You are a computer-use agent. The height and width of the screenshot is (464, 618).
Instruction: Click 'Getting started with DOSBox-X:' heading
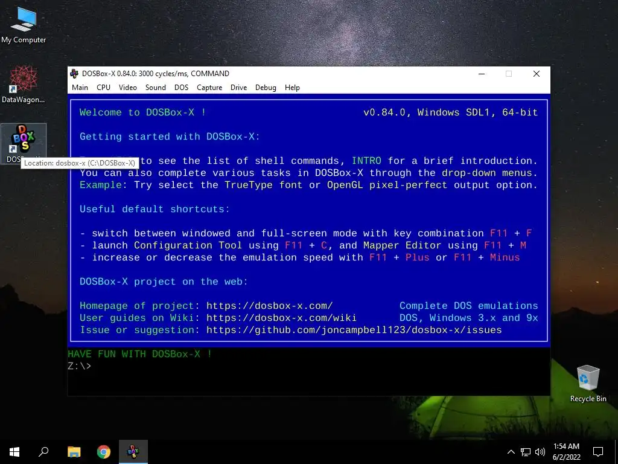point(170,137)
